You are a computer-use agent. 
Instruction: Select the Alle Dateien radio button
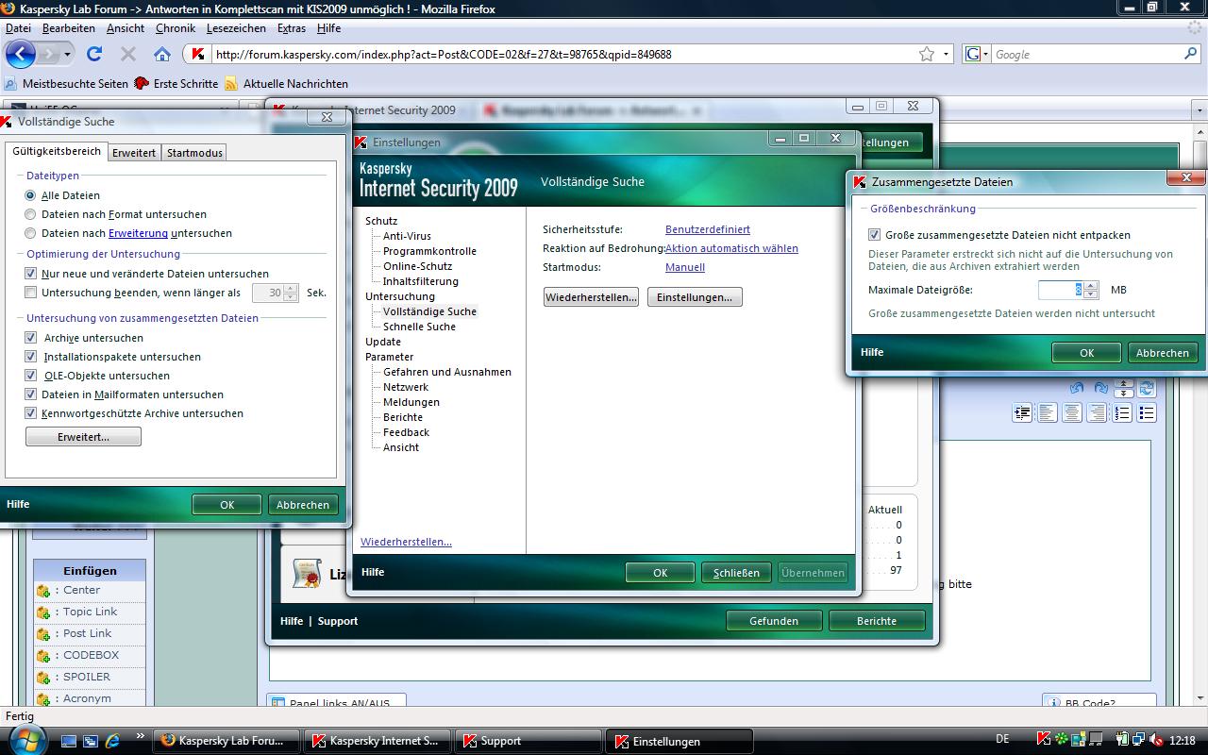pyautogui.click(x=30, y=195)
